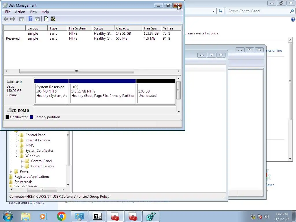Select the 469 MB free space cell
This screenshot has height=222, width=296.
[149, 38]
